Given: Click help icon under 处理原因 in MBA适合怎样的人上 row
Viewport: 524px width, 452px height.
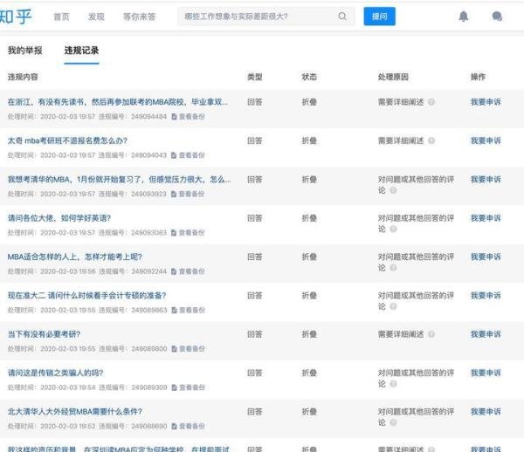Looking at the screenshot, I should [393, 267].
